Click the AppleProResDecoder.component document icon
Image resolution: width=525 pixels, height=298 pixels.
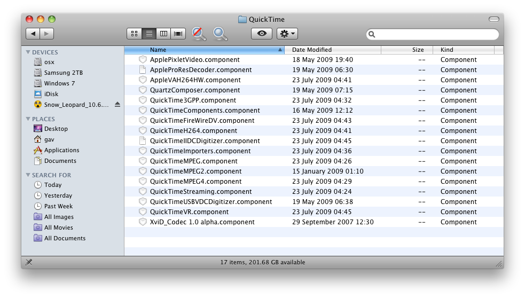143,69
